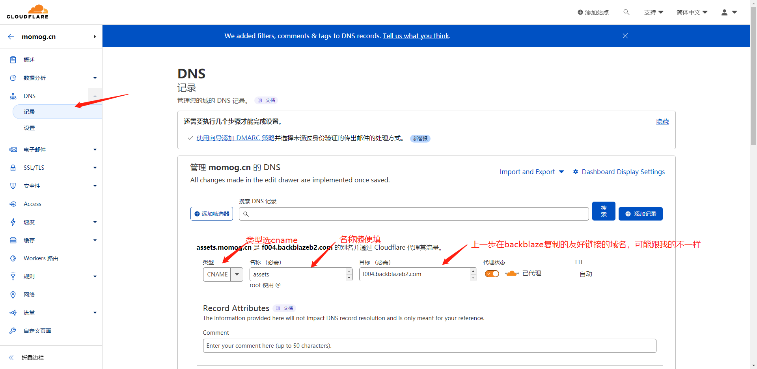Open the CNAME record type dropdown

tap(223, 274)
